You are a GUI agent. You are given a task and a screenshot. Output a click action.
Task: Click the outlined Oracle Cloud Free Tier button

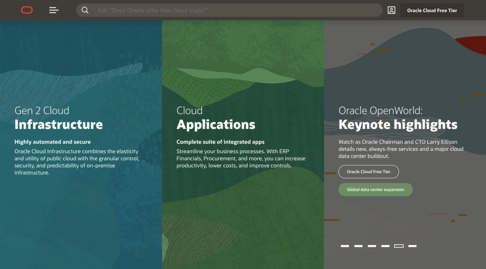pyautogui.click(x=369, y=172)
